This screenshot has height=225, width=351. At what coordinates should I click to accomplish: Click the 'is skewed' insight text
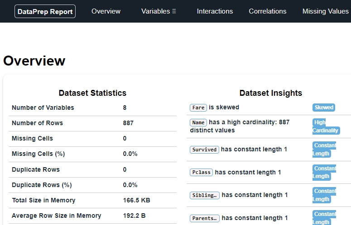224,108
